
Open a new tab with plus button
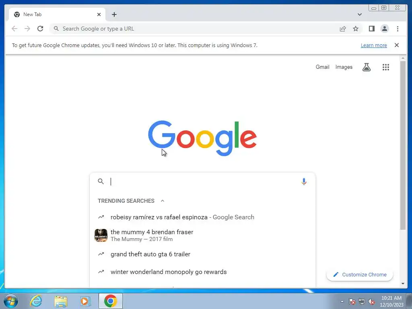114,14
